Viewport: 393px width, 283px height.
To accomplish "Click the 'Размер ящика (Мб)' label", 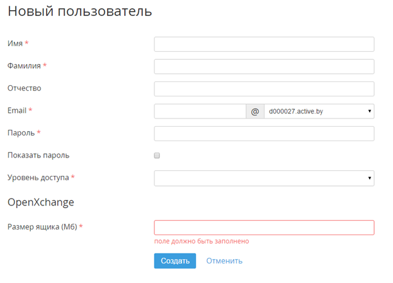I will (x=42, y=227).
